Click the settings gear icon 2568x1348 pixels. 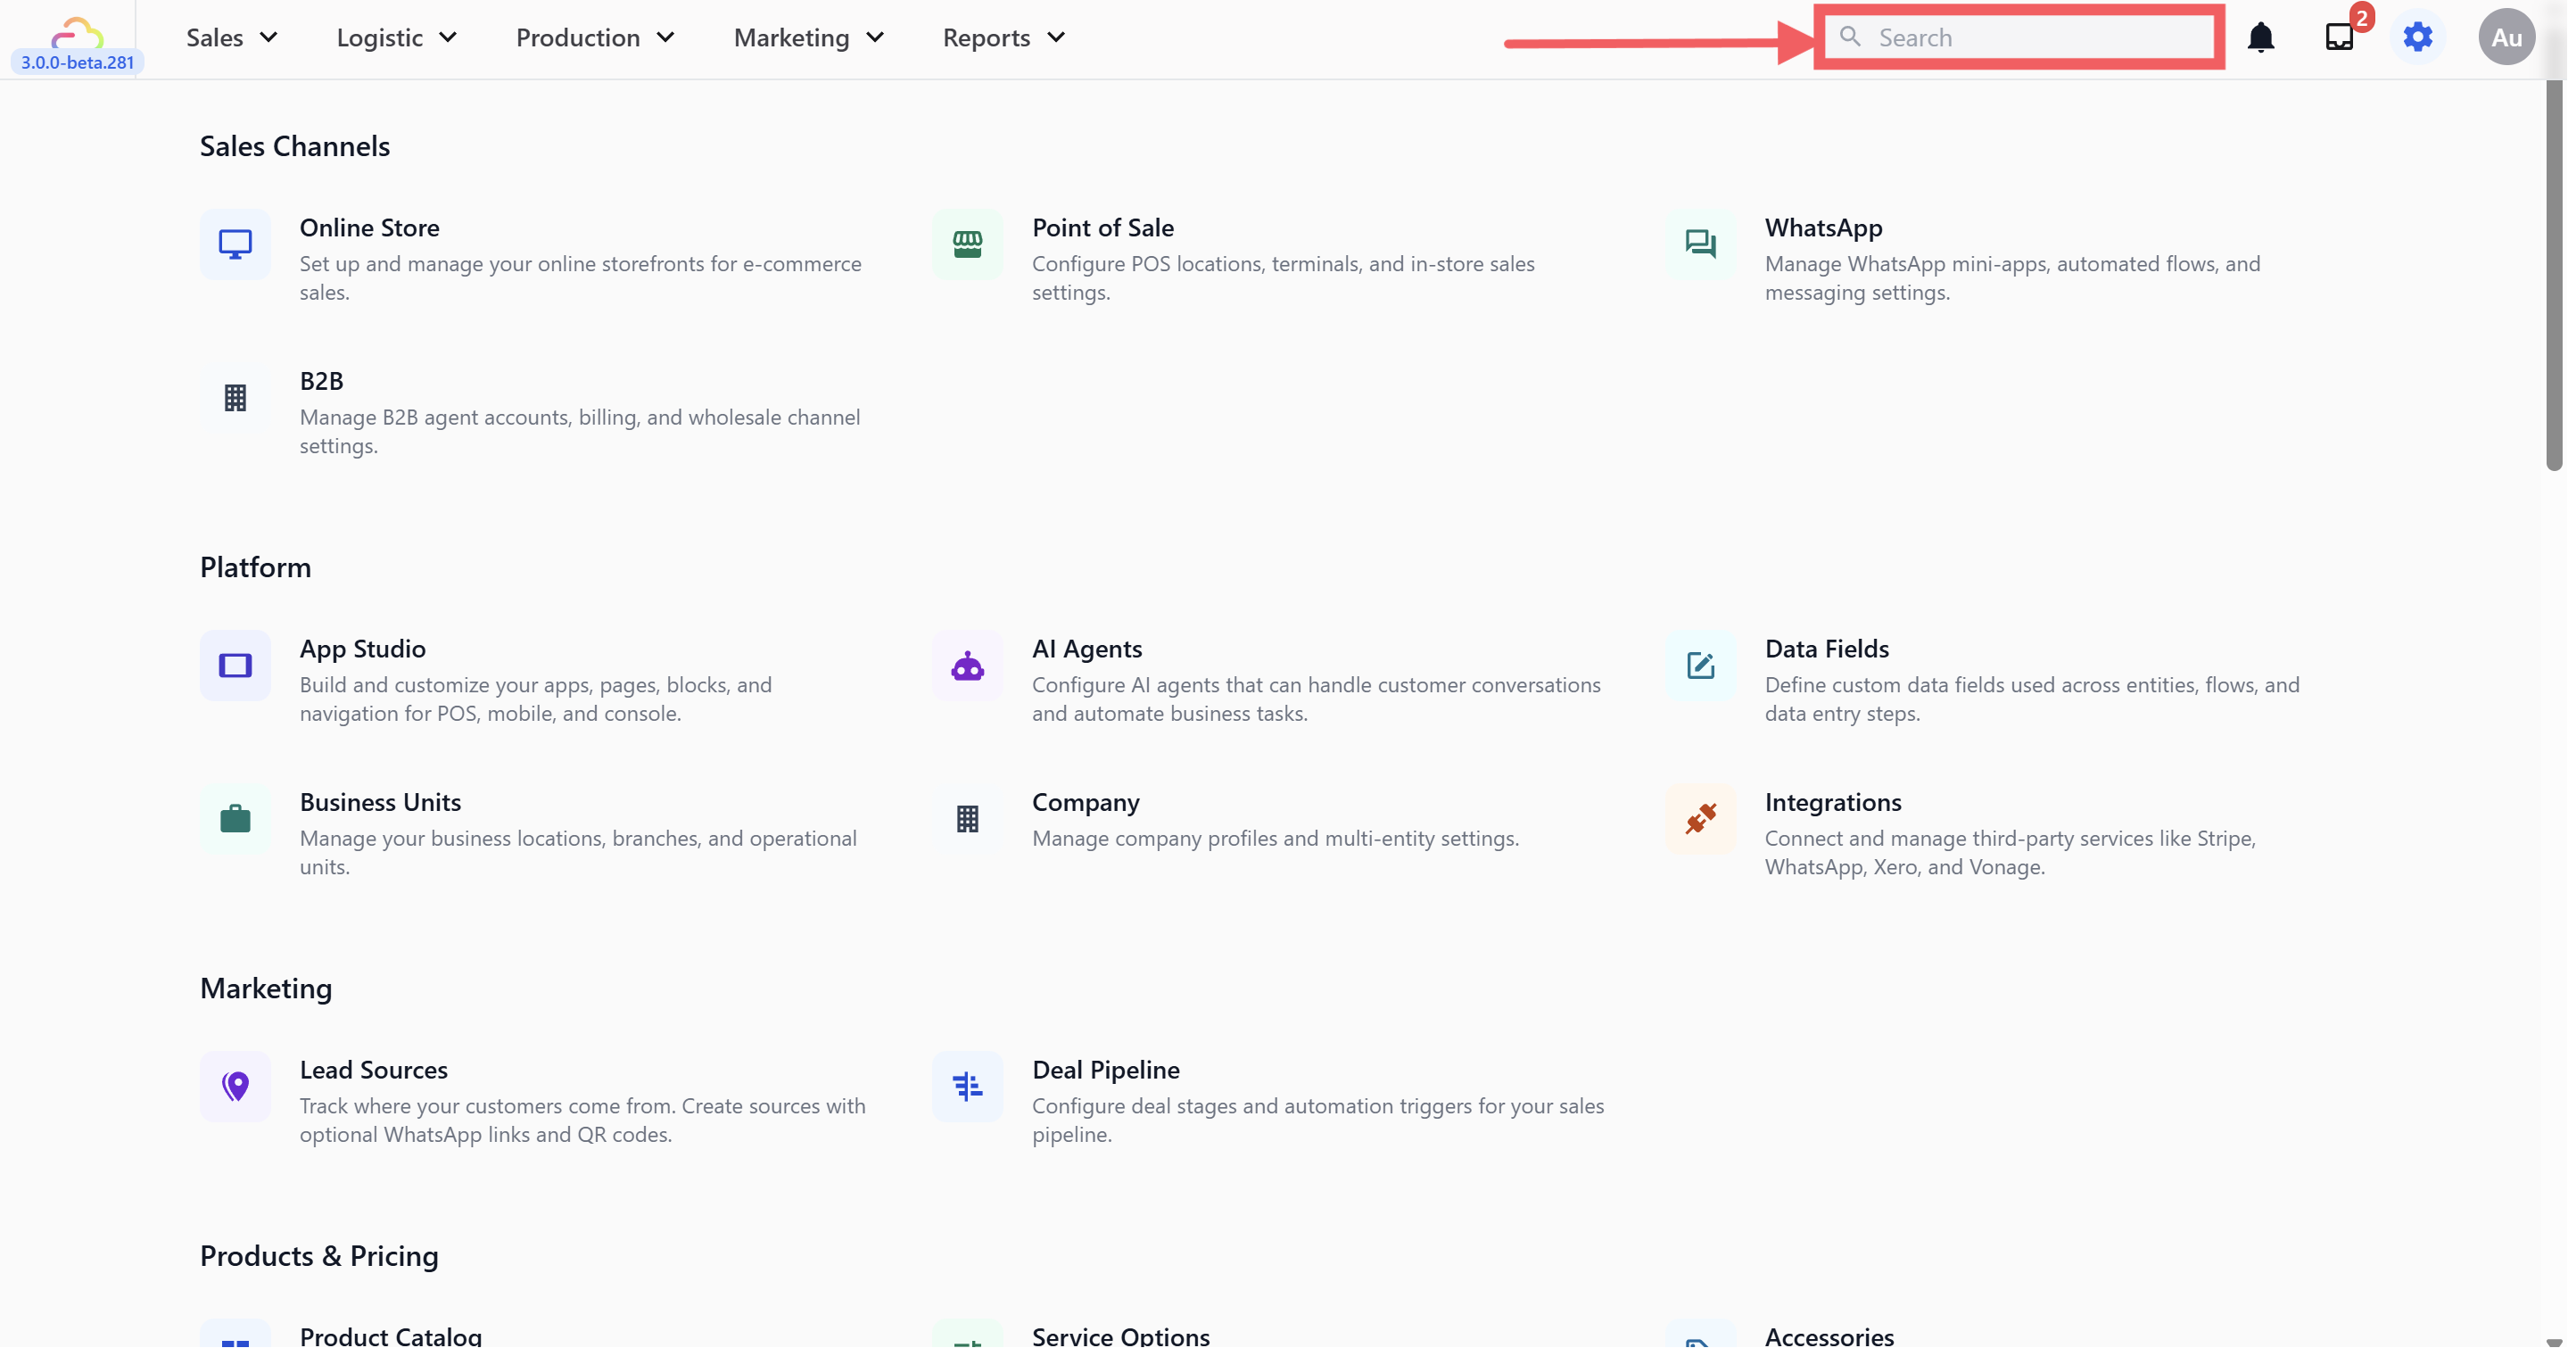[x=2417, y=37]
